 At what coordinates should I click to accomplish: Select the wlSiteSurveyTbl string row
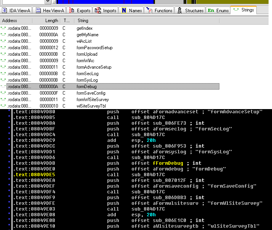110,106
